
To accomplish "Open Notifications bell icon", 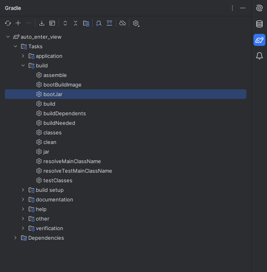I will coord(259,56).
